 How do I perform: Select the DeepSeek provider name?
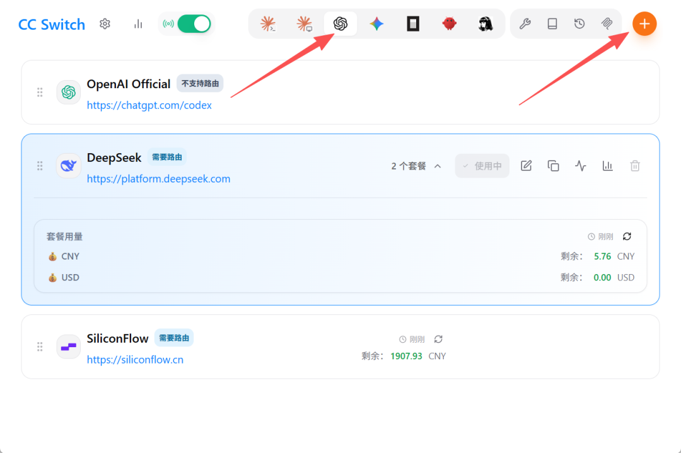pyautogui.click(x=114, y=158)
